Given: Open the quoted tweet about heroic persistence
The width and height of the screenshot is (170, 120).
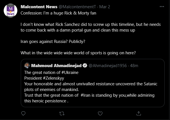Looking at the screenshot, I should [x=93, y=83].
